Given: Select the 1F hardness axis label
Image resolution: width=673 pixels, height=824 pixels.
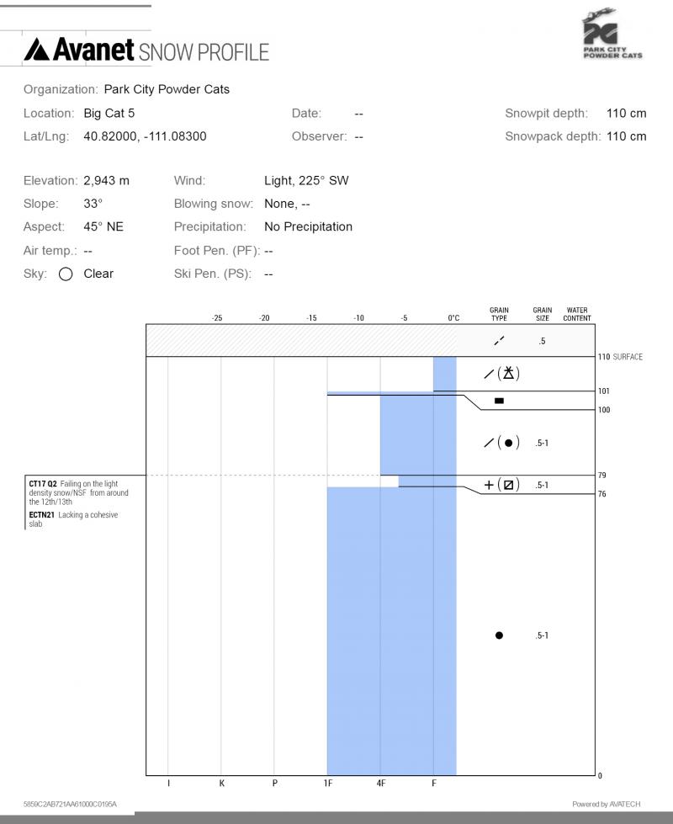Looking at the screenshot, I should click(328, 784).
